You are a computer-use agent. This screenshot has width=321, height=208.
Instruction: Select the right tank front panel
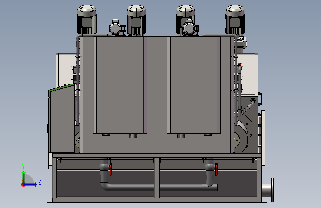coord(194,85)
